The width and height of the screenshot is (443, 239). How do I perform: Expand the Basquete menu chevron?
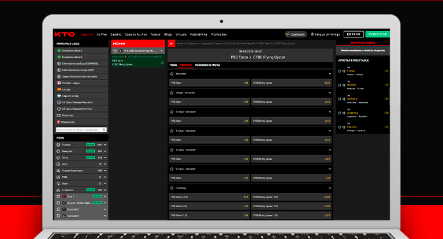click(105, 151)
